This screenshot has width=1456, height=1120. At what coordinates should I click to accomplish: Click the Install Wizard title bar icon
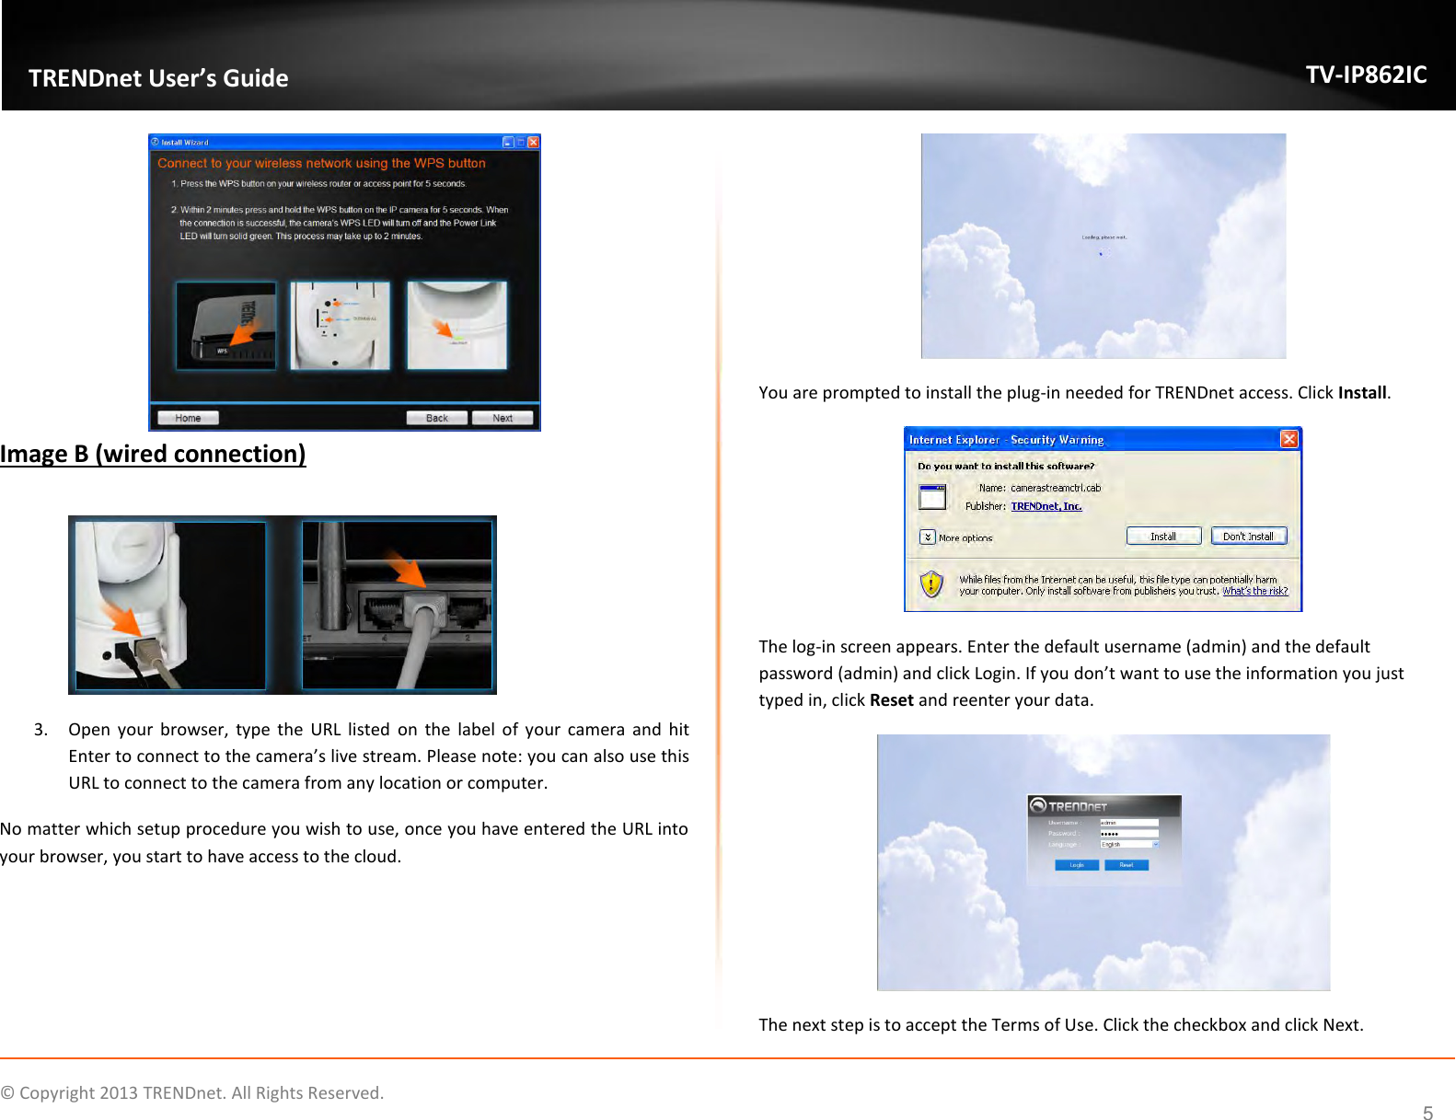[x=155, y=142]
